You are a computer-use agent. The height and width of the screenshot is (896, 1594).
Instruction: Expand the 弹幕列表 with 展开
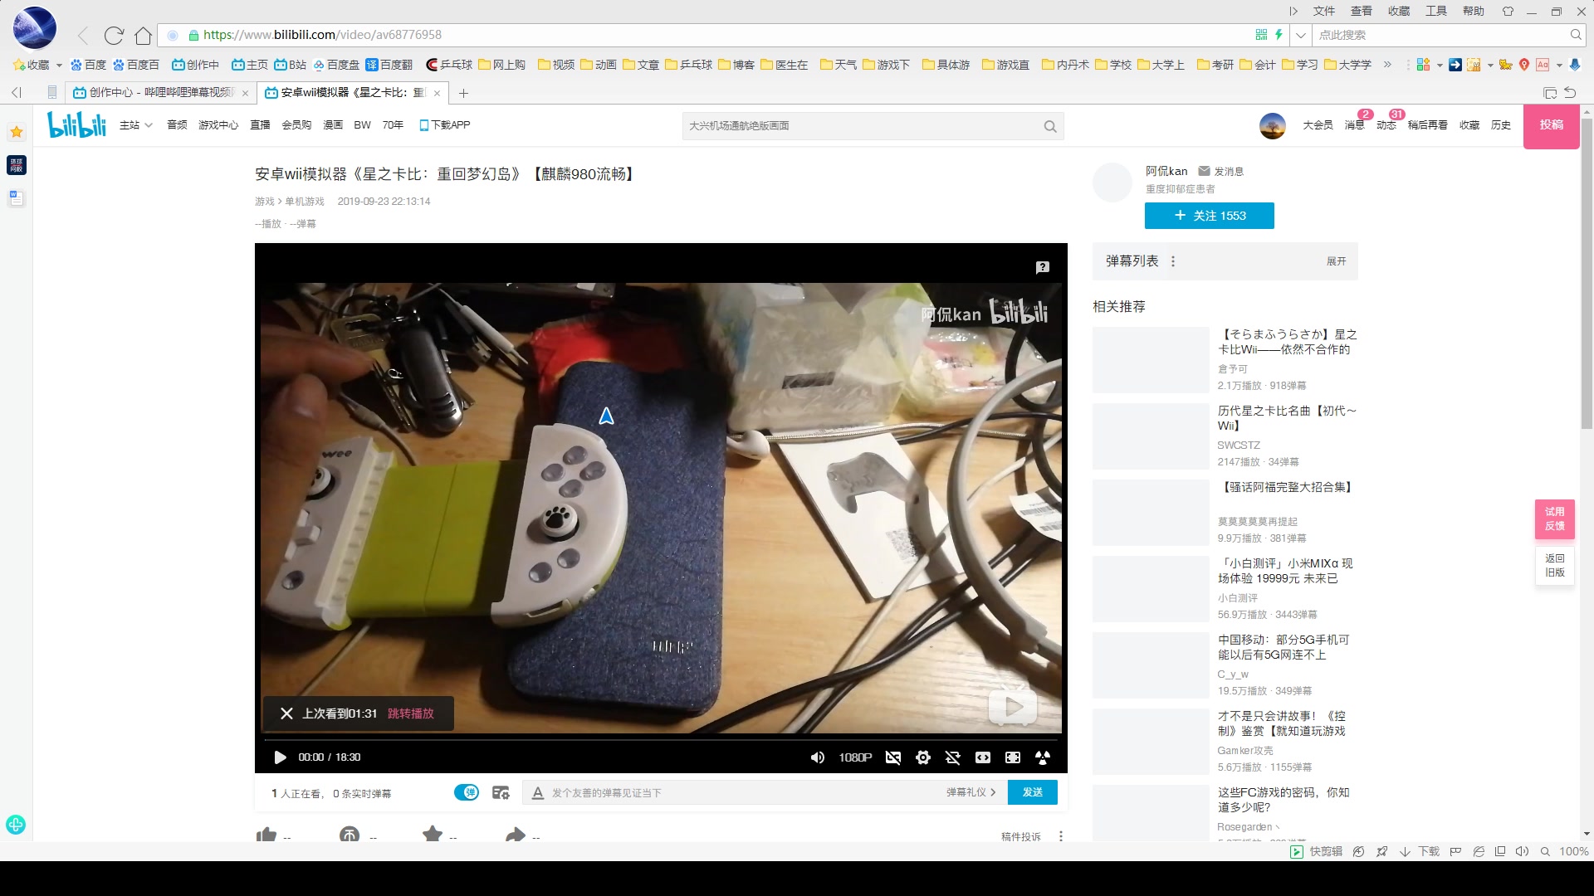[1336, 261]
